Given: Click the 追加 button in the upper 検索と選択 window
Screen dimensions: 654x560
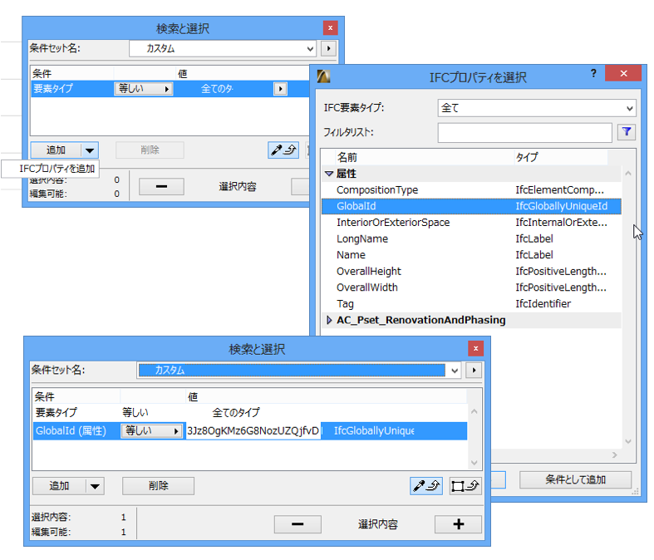Looking at the screenshot, I should (x=56, y=150).
